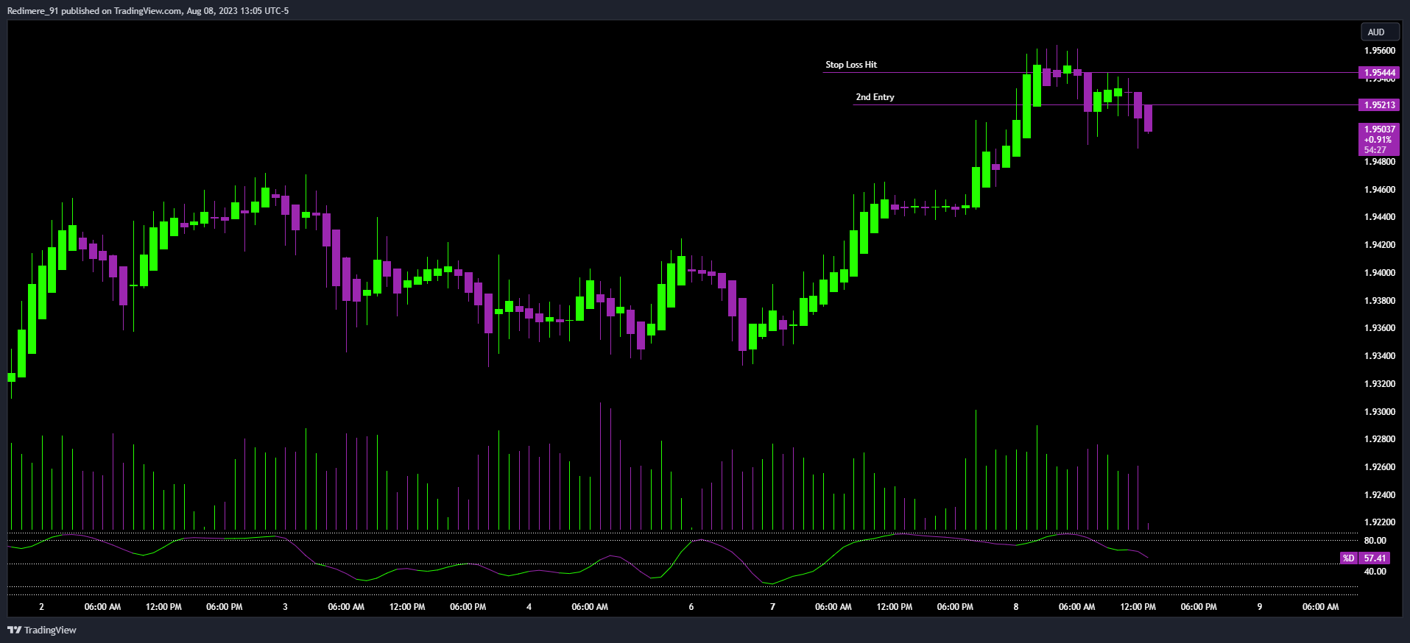
Task: Click the current price tag 1.95037
Action: (1380, 129)
